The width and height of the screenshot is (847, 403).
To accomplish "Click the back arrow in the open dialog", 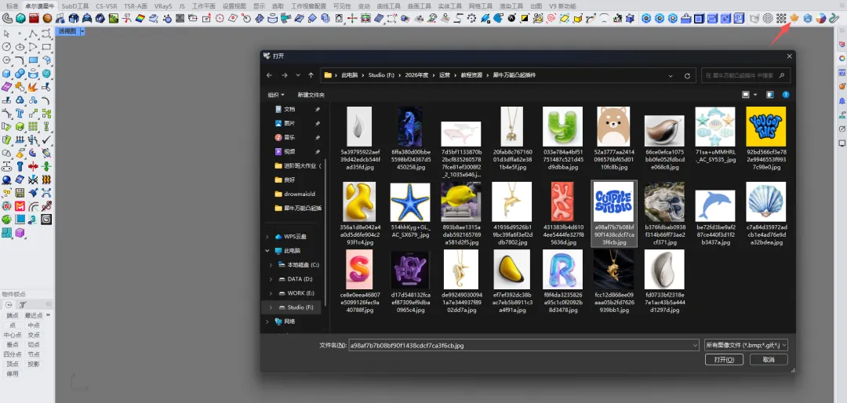I will (270, 75).
